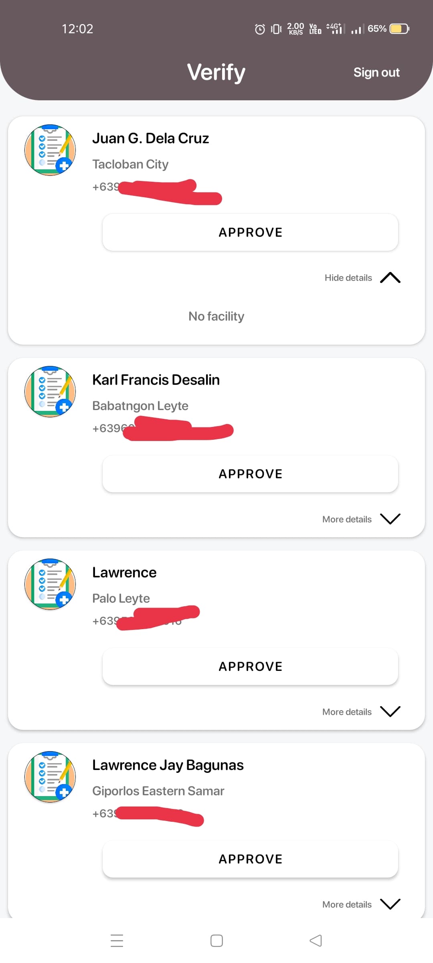Tap the alarm icon in status bar
Image resolution: width=433 pixels, height=963 pixels.
pos(260,29)
